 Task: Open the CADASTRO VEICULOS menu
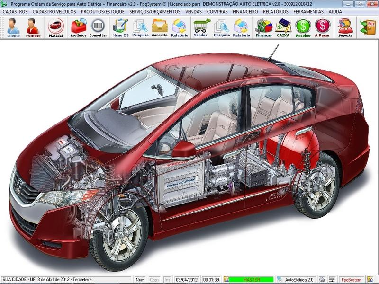(x=54, y=11)
